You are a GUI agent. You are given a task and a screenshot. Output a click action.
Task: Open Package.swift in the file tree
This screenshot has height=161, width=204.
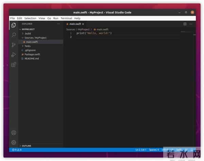click(x=32, y=54)
